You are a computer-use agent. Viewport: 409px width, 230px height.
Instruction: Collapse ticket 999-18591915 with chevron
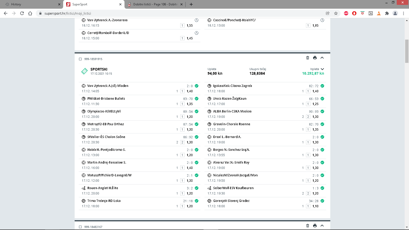pyautogui.click(x=322, y=58)
